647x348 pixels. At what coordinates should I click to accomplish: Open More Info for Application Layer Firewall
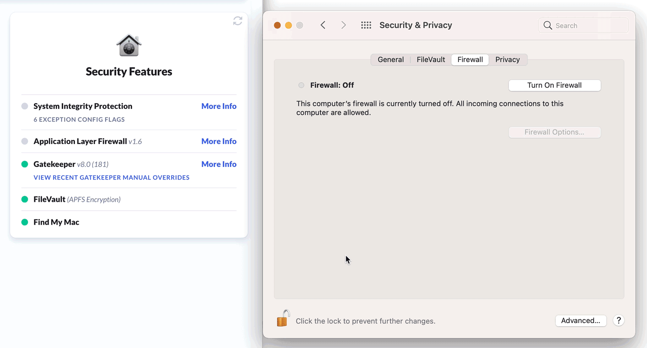click(218, 141)
